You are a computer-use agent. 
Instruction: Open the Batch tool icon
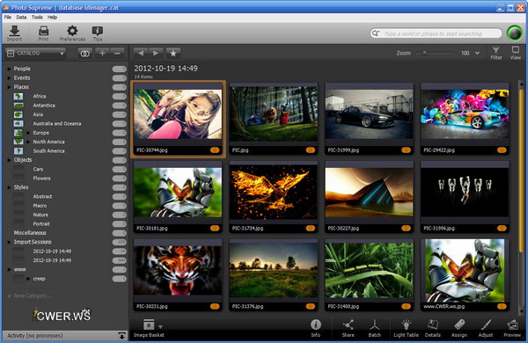tap(375, 325)
